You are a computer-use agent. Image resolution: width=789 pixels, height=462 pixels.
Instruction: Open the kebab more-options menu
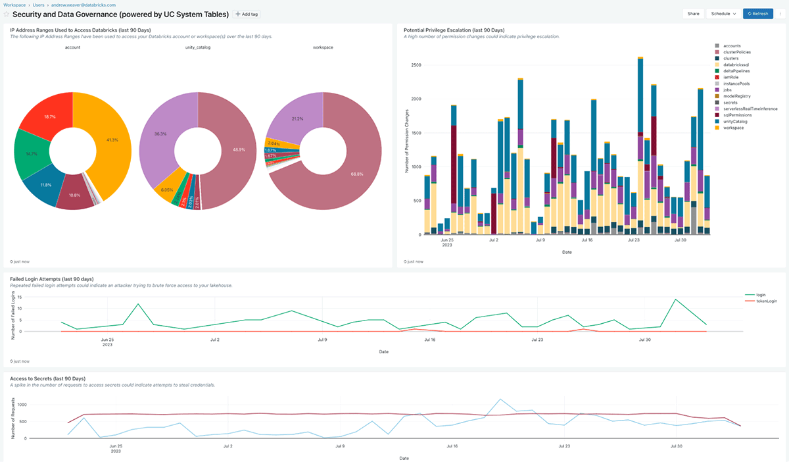pos(780,13)
